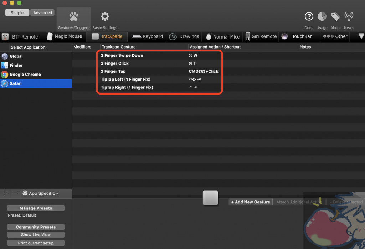Select Google Chrome in application list
Viewport: 365px width, 249px height.
[x=36, y=74]
